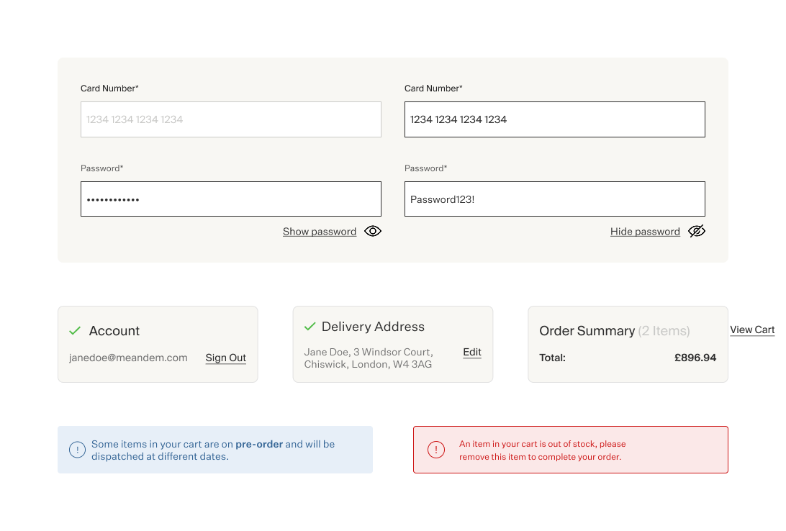Image resolution: width=786 pixels, height=531 pixels.
Task: Click the filled Card Number field
Action: pos(554,119)
